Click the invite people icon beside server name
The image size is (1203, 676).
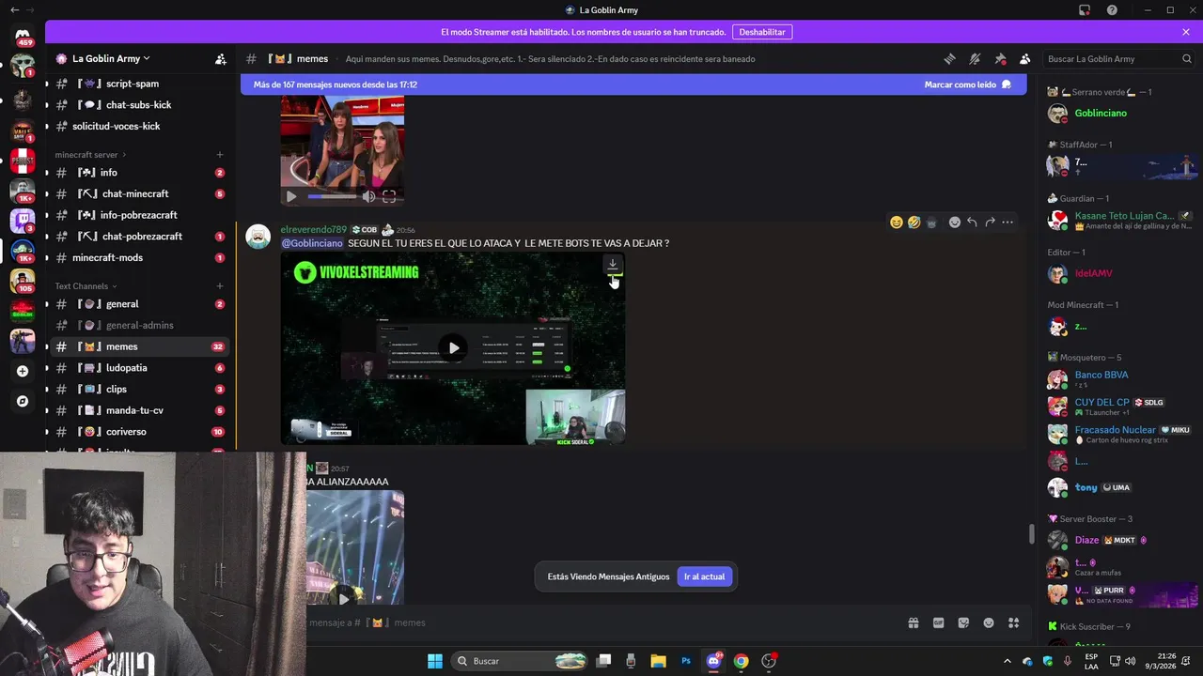(221, 58)
